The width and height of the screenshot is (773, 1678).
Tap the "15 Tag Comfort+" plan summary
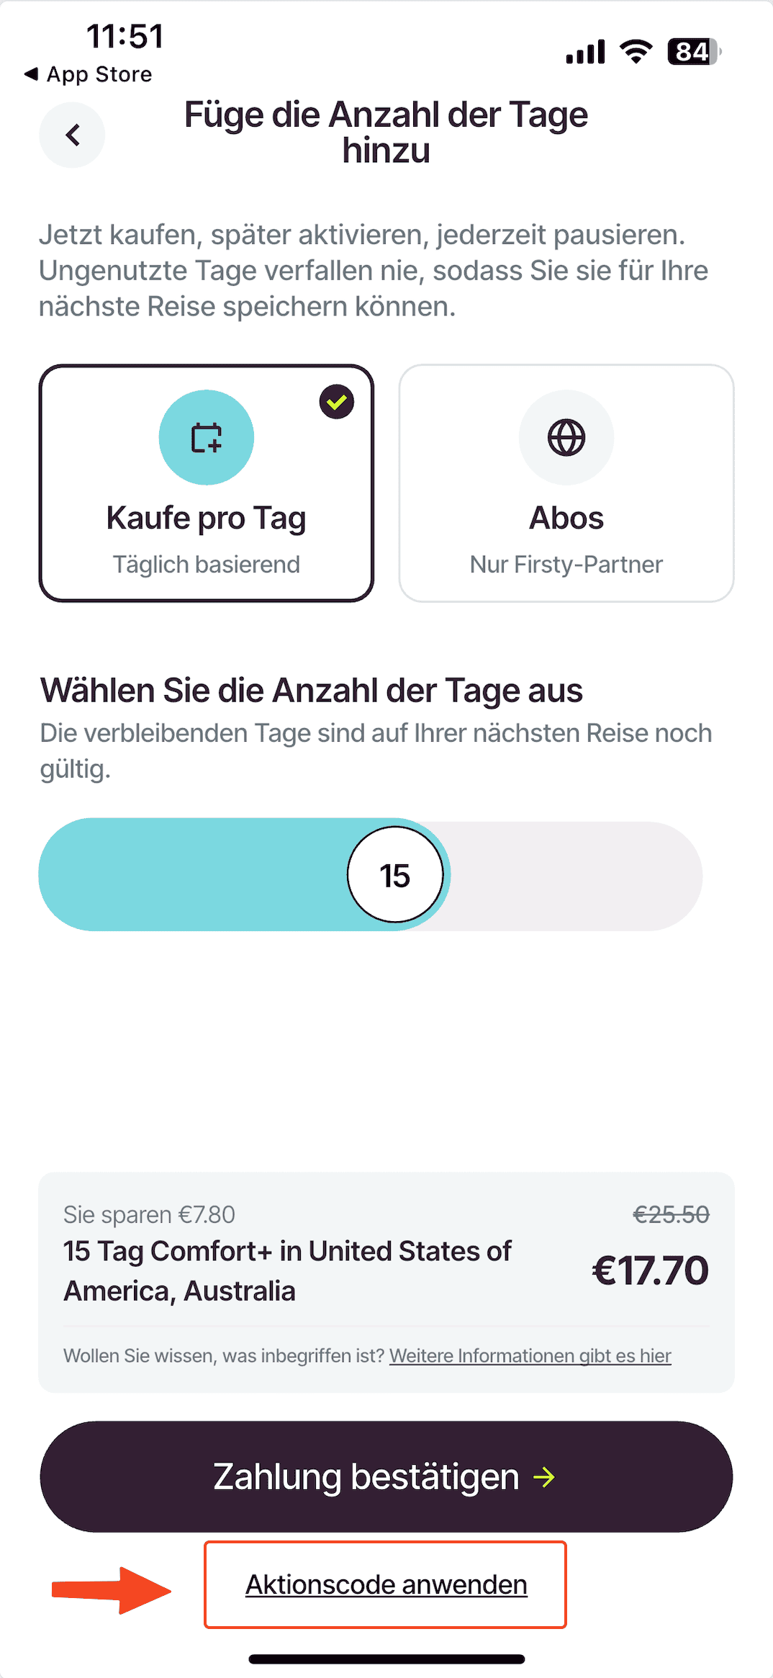pos(288,1271)
